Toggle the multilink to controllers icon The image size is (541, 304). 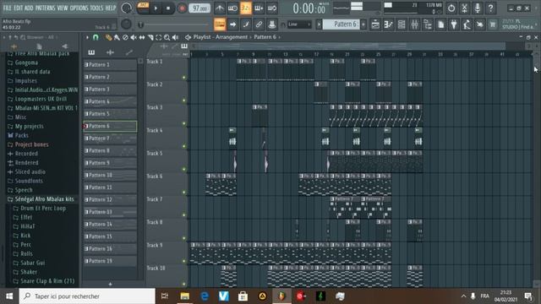[259, 24]
